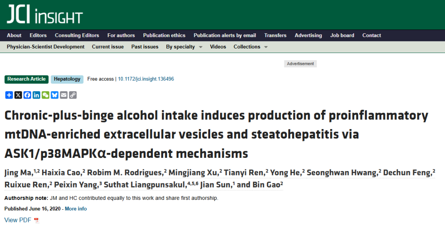
Task: Click the Authorship note text
Action: [111, 198]
